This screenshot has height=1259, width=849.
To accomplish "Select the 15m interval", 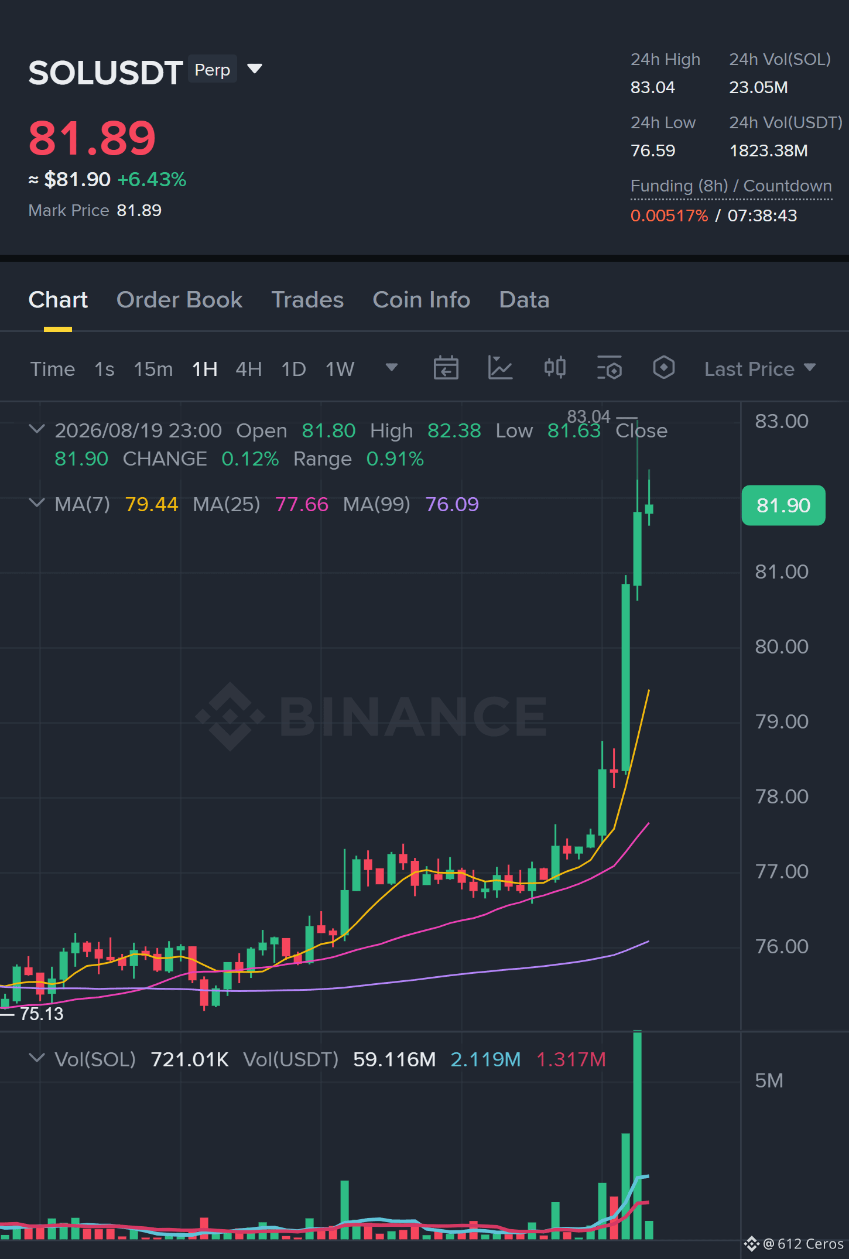I will point(153,369).
